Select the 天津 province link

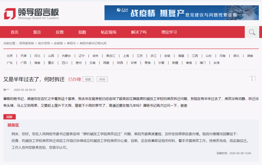tap(23, 56)
